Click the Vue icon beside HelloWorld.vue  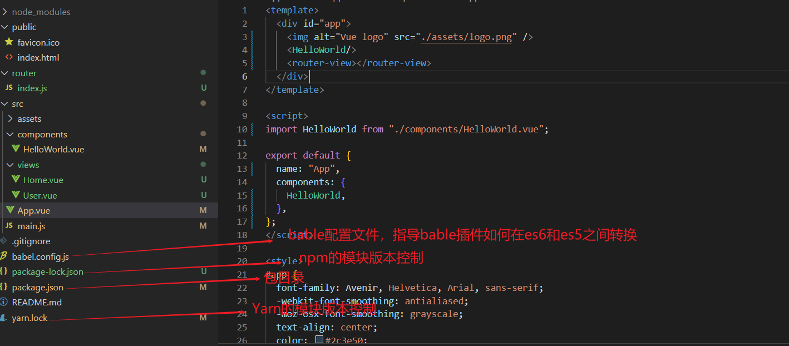click(16, 149)
